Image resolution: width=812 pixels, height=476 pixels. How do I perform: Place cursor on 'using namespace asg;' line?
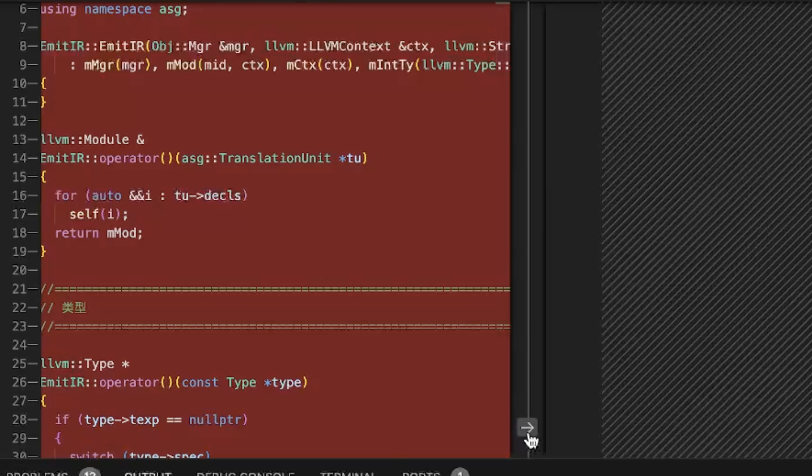(114, 9)
